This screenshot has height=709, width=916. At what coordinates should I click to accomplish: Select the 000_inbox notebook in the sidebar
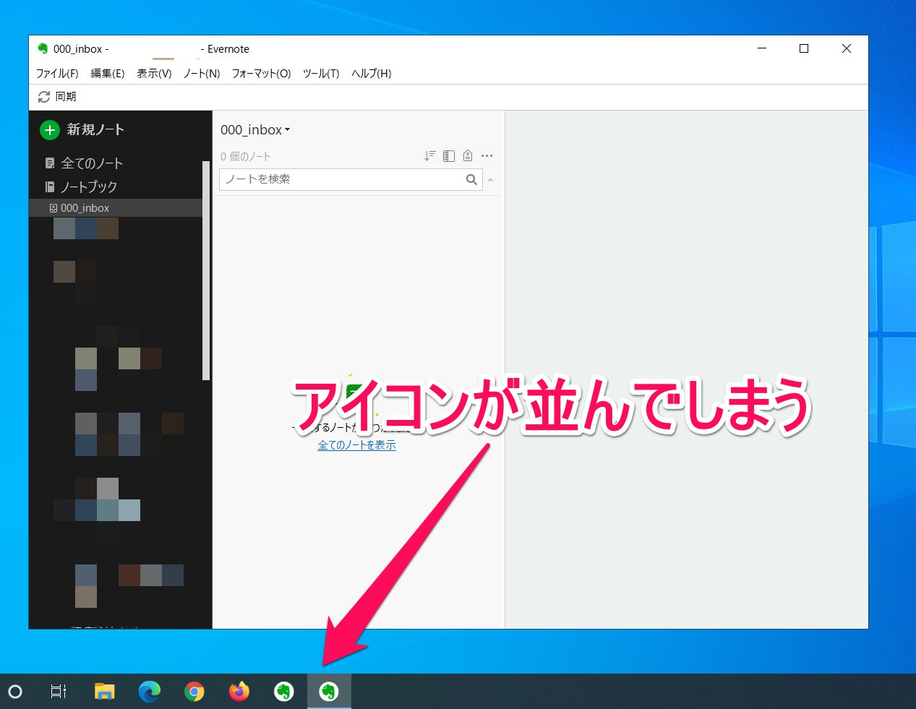click(84, 207)
